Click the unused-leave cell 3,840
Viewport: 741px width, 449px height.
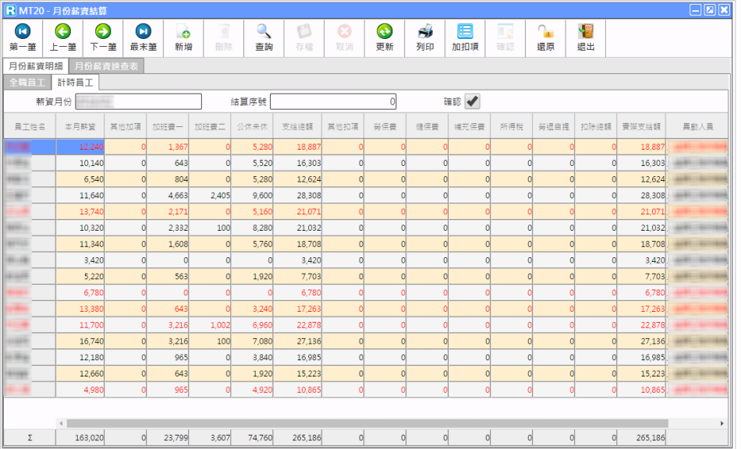252,357
